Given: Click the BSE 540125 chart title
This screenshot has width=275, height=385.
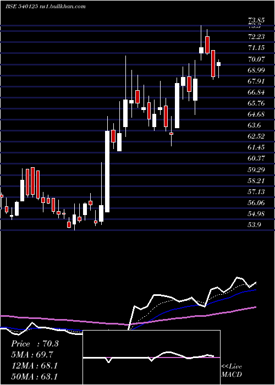Looking at the screenshot, I should [x=46, y=7].
